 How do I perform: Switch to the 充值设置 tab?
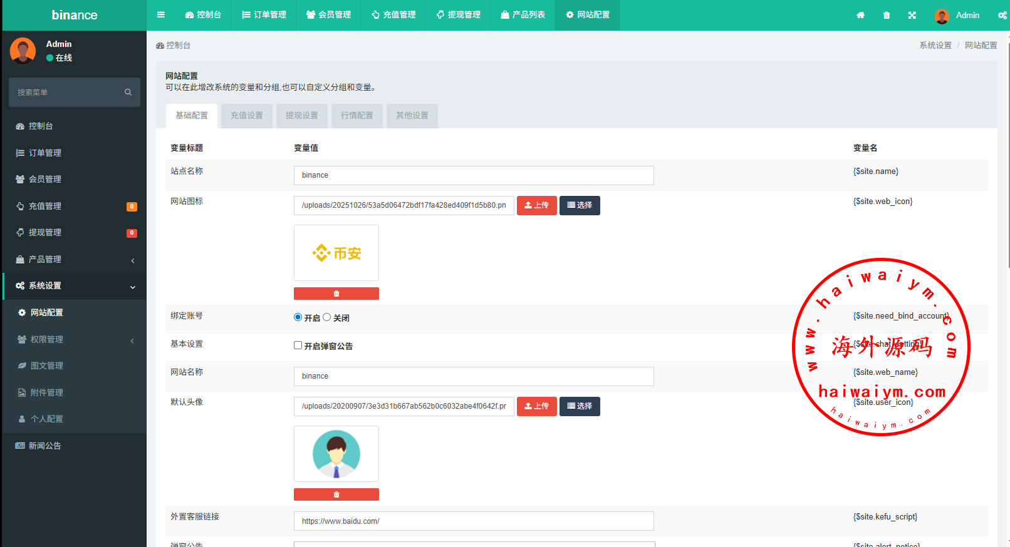coord(247,116)
